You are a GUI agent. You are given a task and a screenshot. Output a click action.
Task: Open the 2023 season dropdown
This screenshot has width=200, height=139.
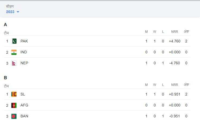(x=10, y=12)
